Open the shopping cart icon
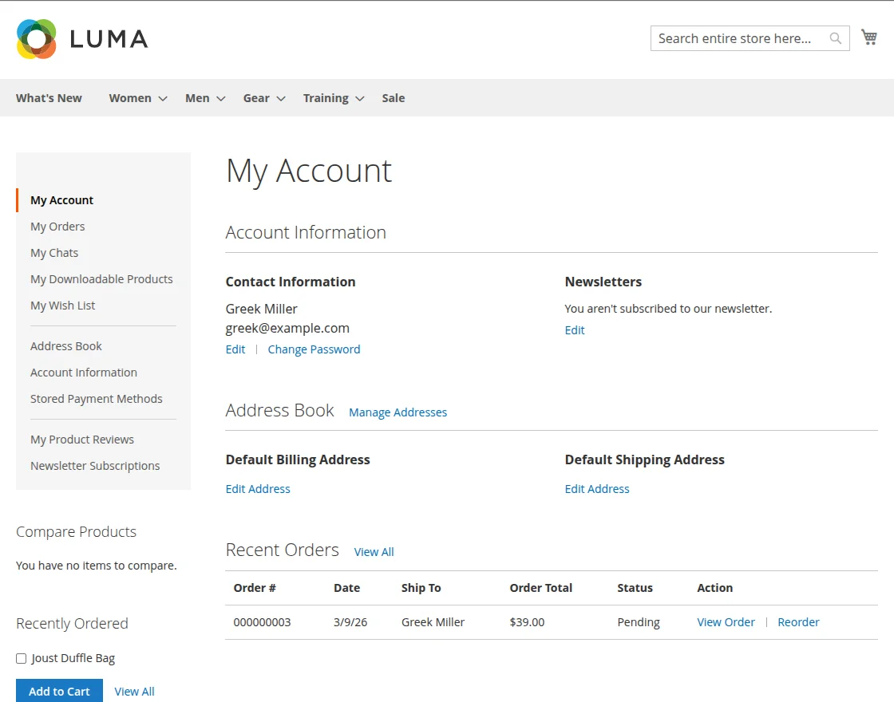This screenshot has width=894, height=702. (x=869, y=37)
